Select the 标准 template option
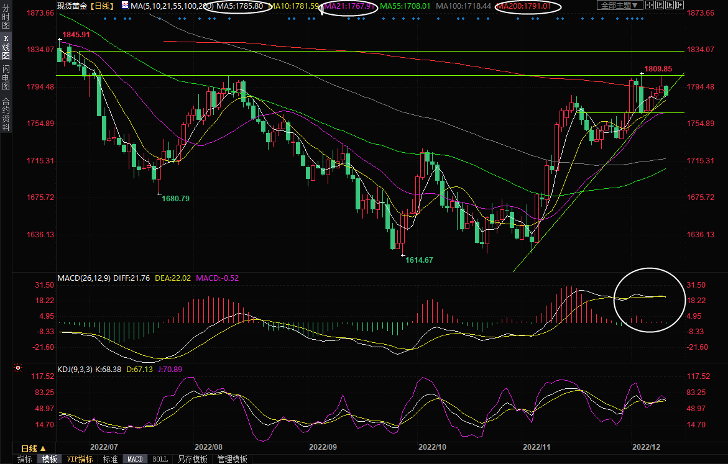728x464 pixels. click(x=110, y=459)
